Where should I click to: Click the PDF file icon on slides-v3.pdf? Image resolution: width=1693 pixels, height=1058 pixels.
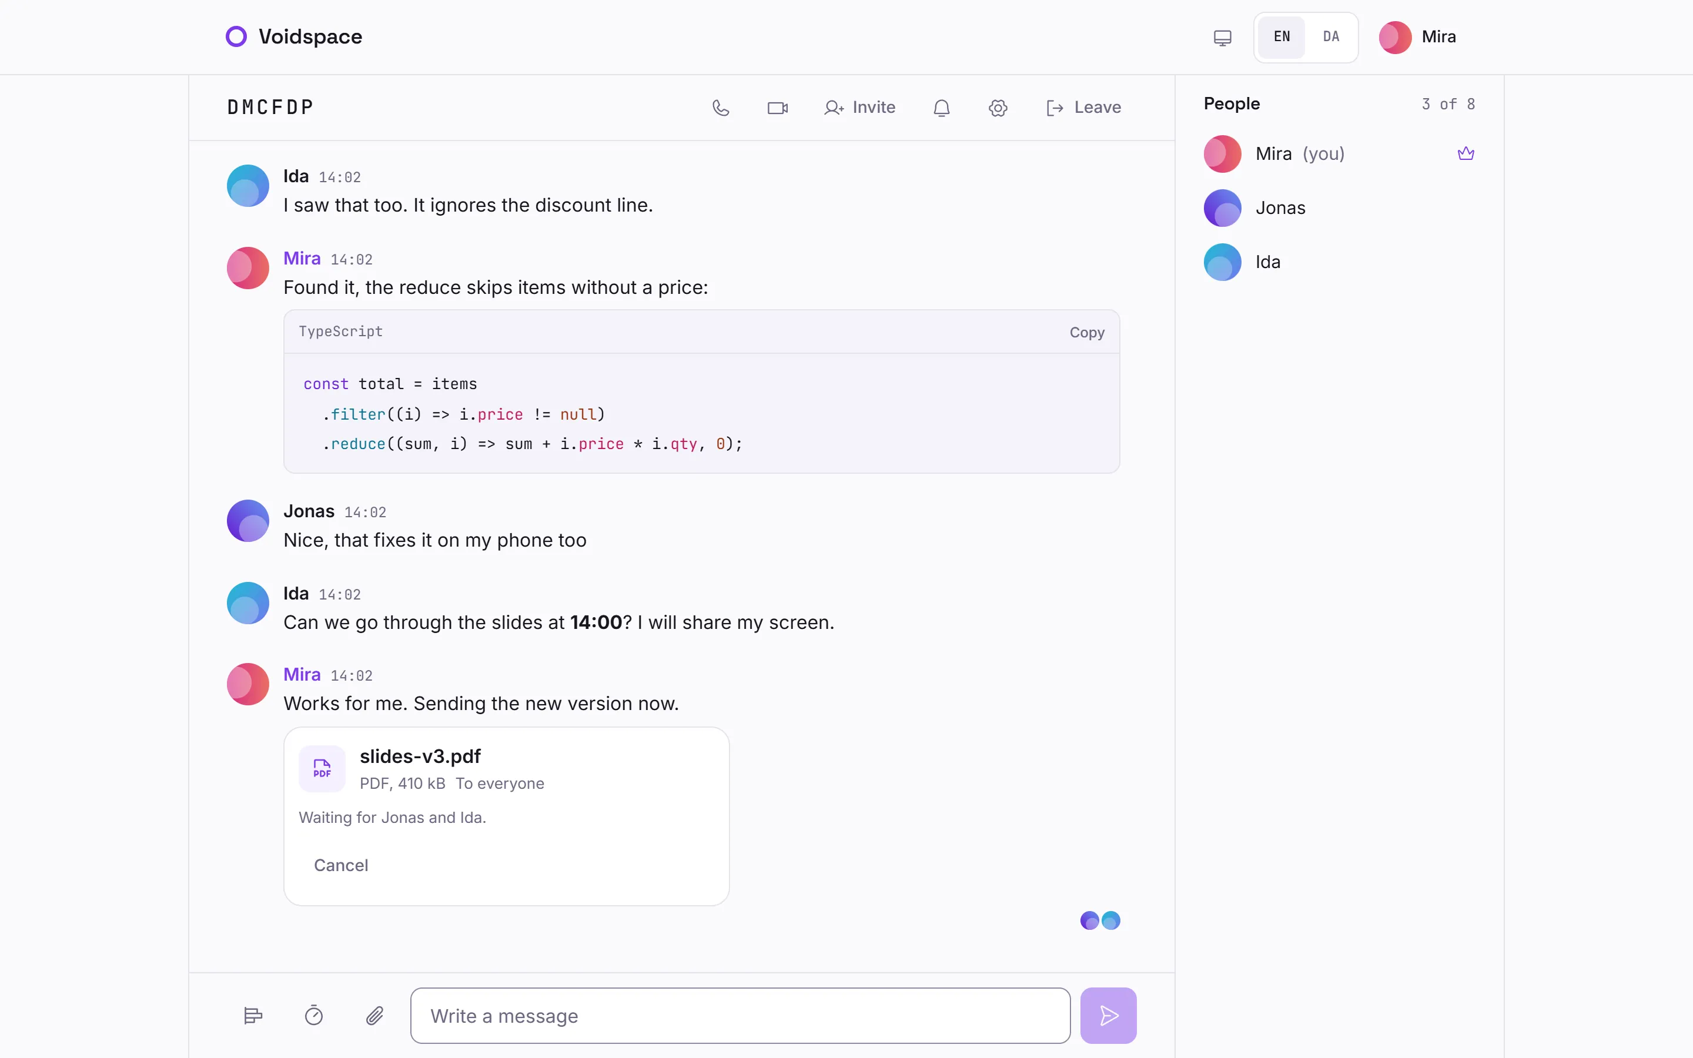(x=322, y=768)
